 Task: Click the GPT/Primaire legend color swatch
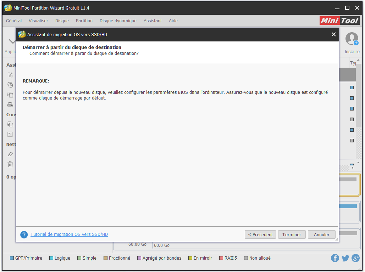[x=12, y=258]
